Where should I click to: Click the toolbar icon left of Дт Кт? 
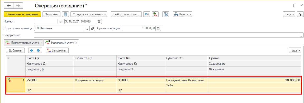[146, 14]
